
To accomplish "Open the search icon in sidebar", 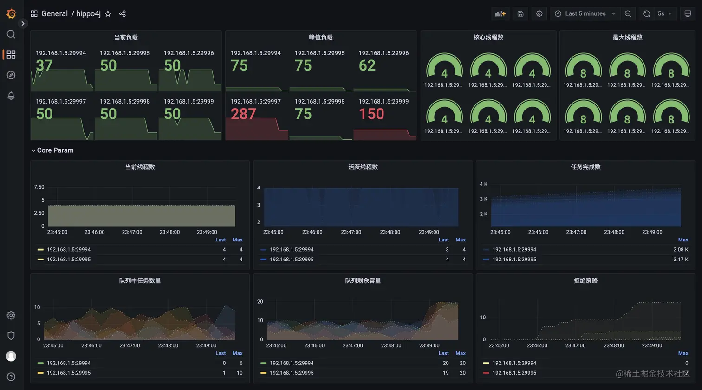I will (x=11, y=34).
